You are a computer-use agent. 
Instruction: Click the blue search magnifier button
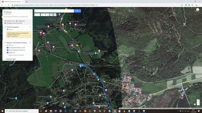[77, 11]
